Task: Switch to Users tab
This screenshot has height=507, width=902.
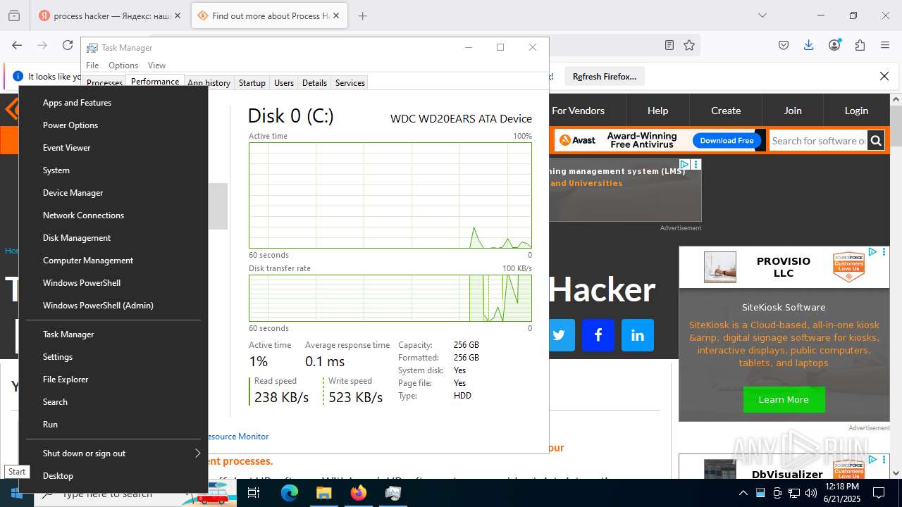Action: pyautogui.click(x=284, y=83)
